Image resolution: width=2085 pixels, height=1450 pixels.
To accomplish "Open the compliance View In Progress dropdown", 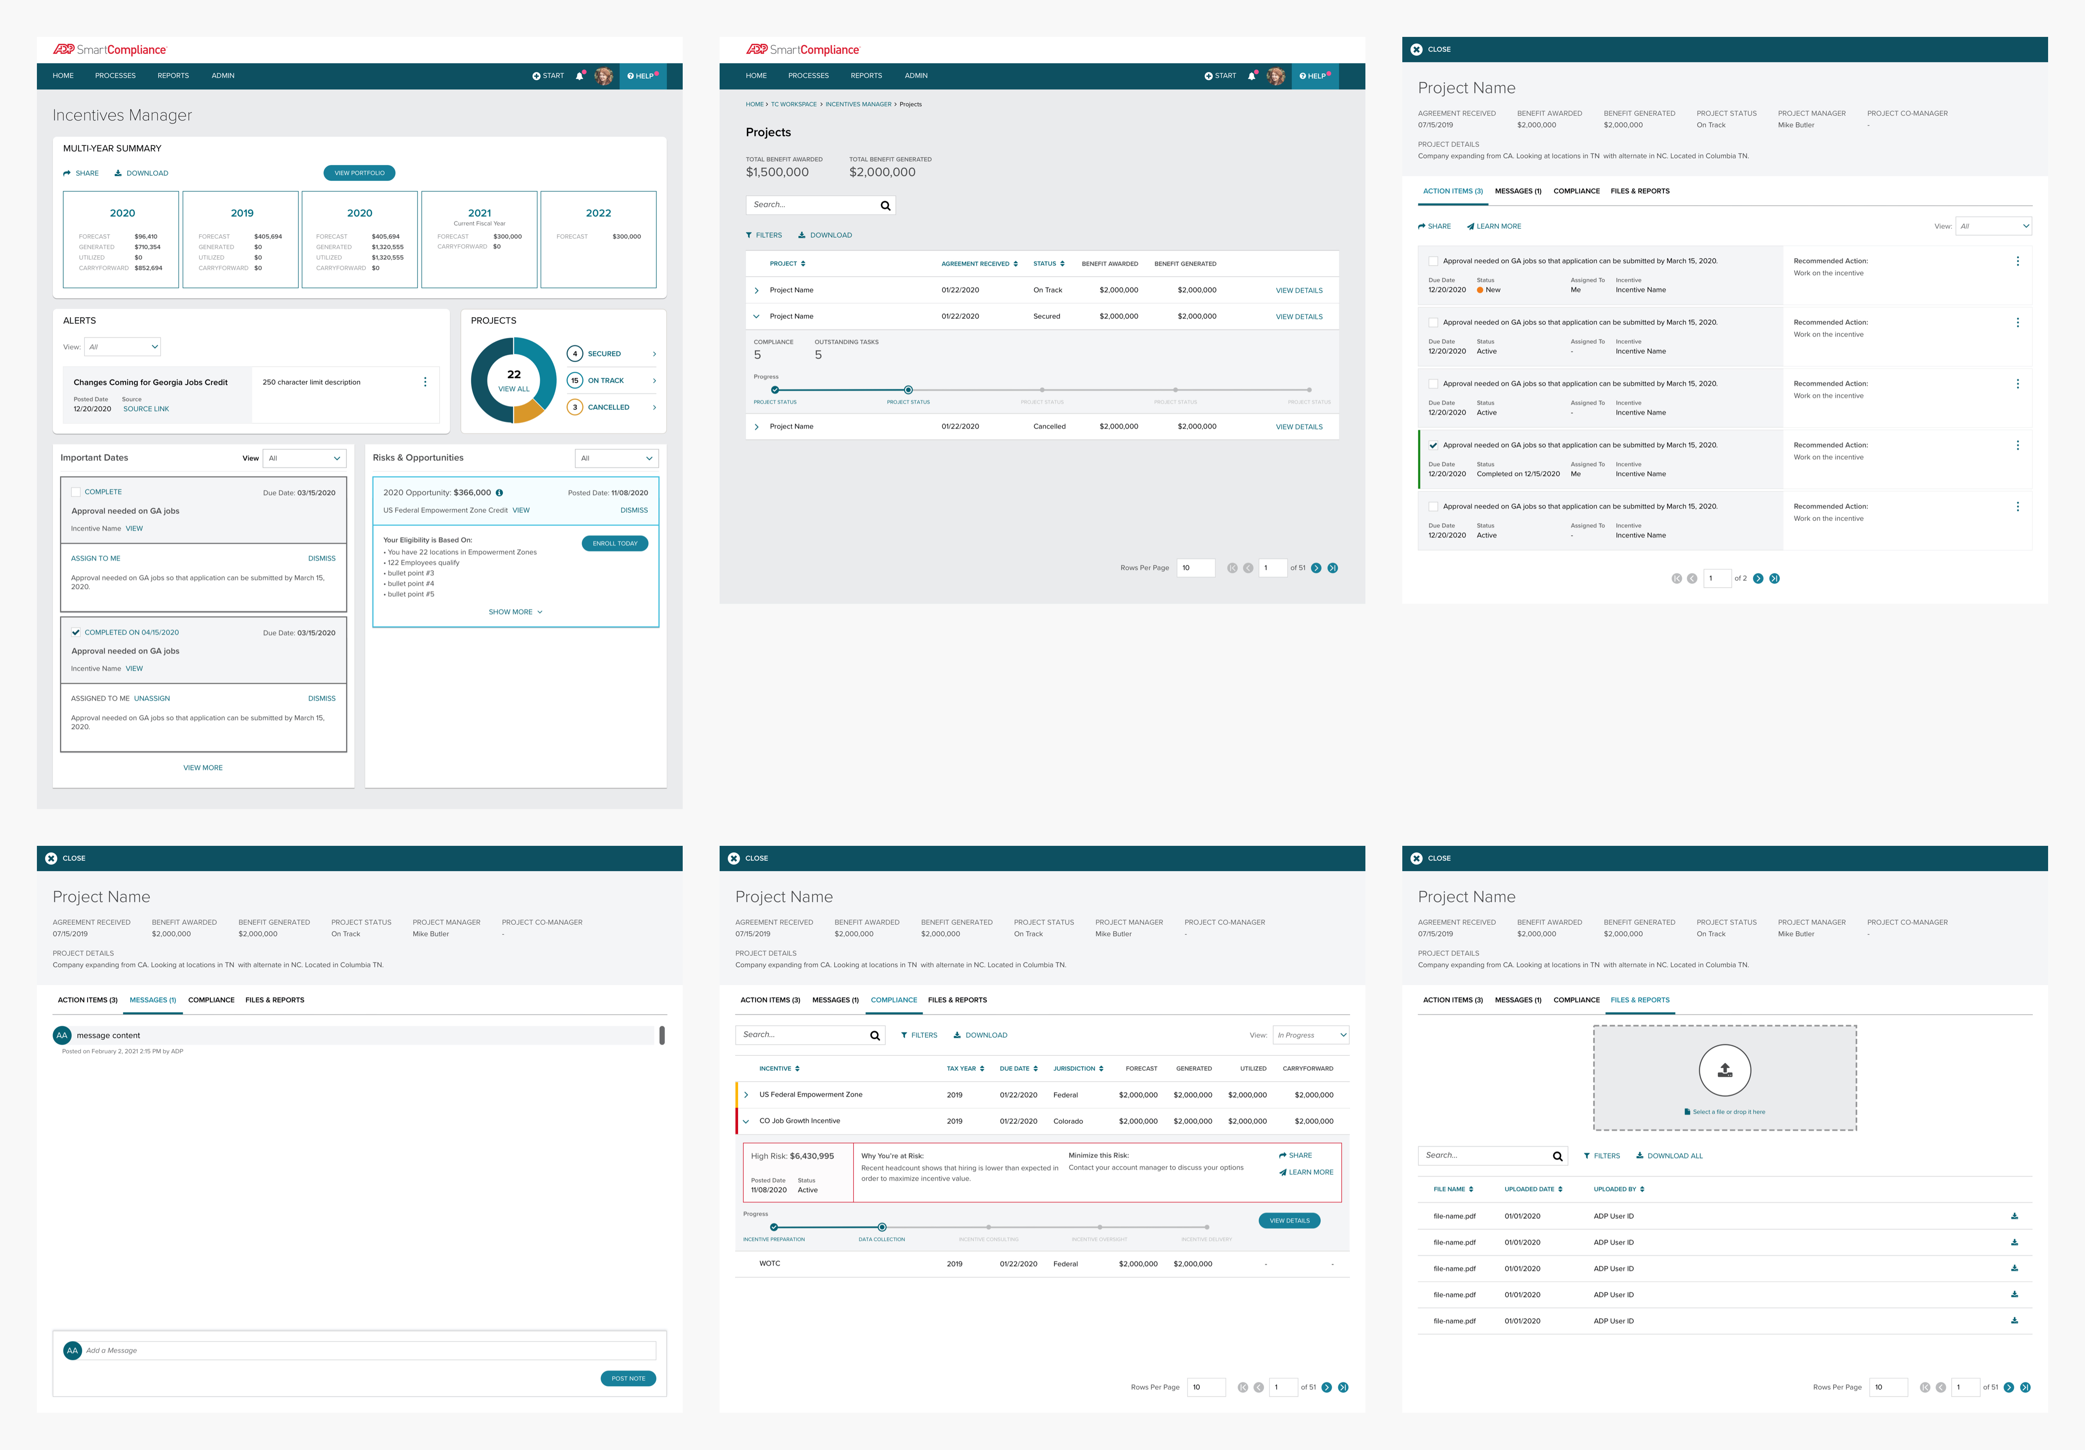I will click(x=1311, y=1035).
